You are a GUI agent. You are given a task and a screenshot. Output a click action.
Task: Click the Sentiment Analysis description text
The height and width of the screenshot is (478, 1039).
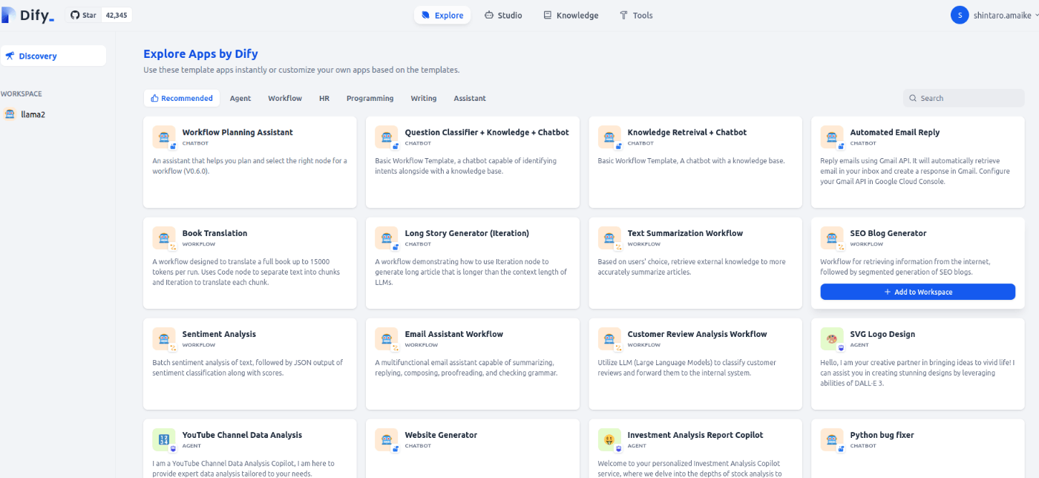[248, 367]
